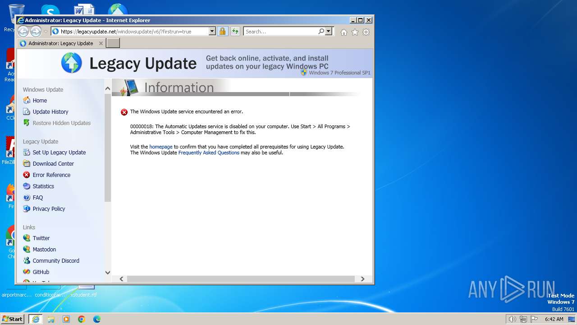Visit the Mastodon link
Viewport: 577px width, 325px height.
(x=44, y=249)
